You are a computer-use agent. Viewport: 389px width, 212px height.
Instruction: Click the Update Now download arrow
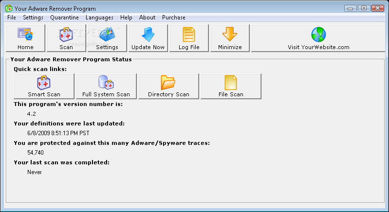click(148, 38)
